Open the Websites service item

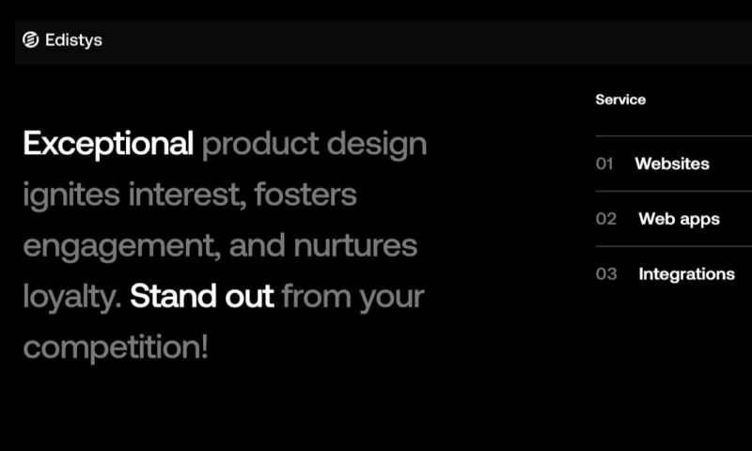pyautogui.click(x=671, y=163)
